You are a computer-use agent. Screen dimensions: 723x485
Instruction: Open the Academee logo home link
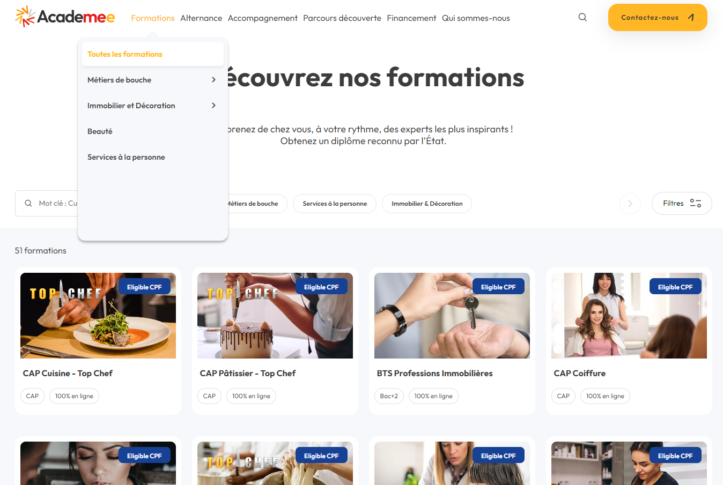(x=65, y=17)
